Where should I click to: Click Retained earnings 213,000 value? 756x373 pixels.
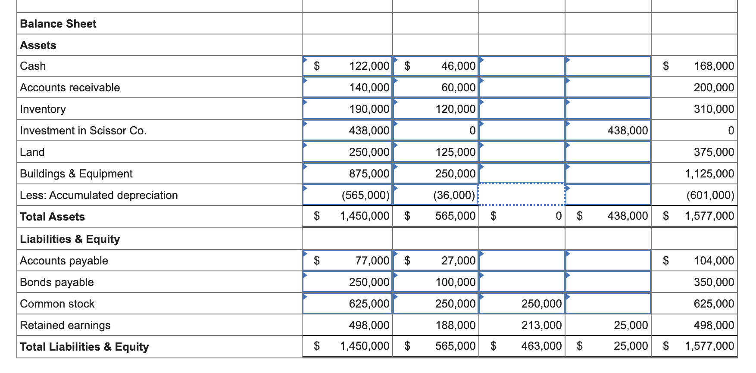(x=541, y=325)
